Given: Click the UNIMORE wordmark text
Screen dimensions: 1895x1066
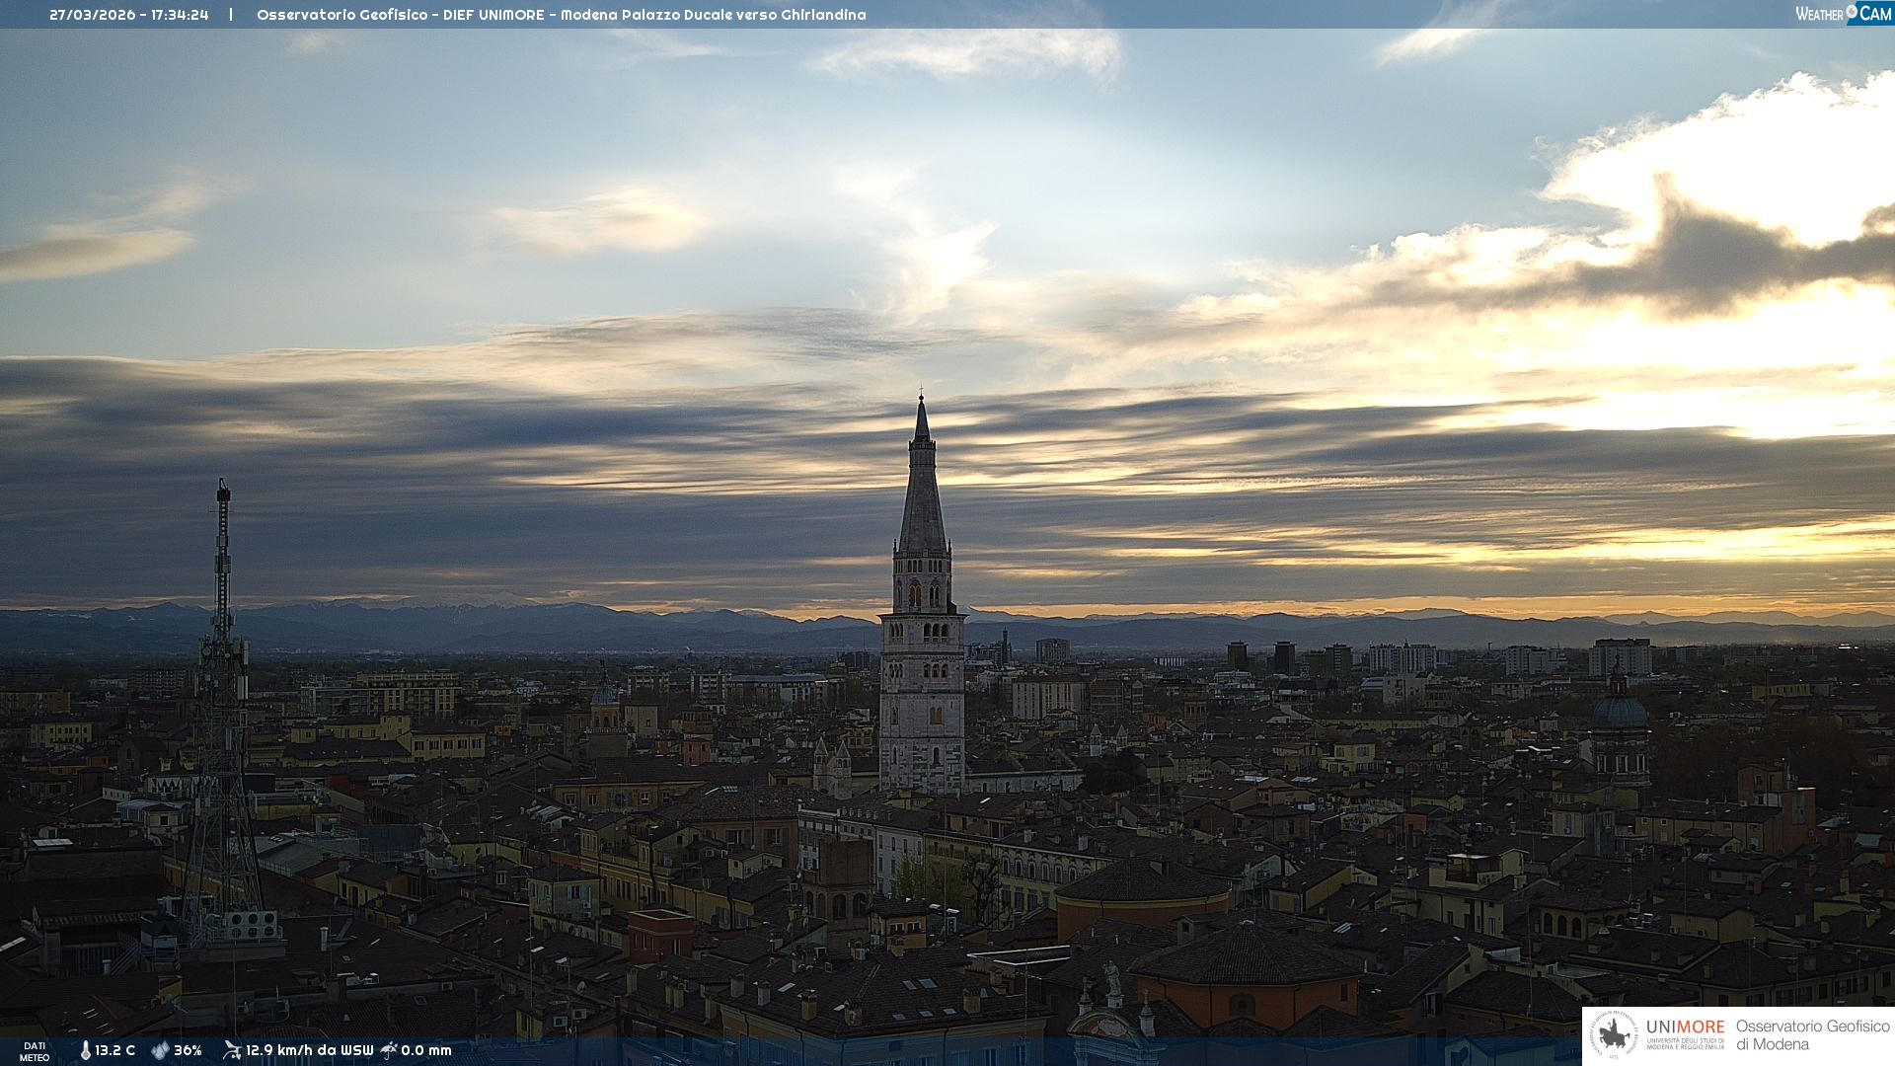Looking at the screenshot, I should coord(1685,1027).
